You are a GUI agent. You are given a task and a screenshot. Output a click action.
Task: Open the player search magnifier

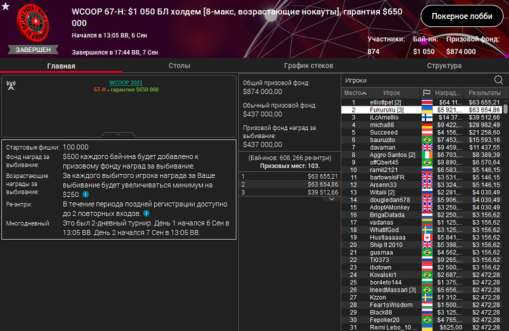(x=499, y=80)
